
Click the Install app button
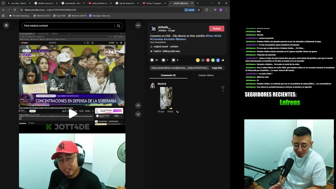[x=189, y=10]
